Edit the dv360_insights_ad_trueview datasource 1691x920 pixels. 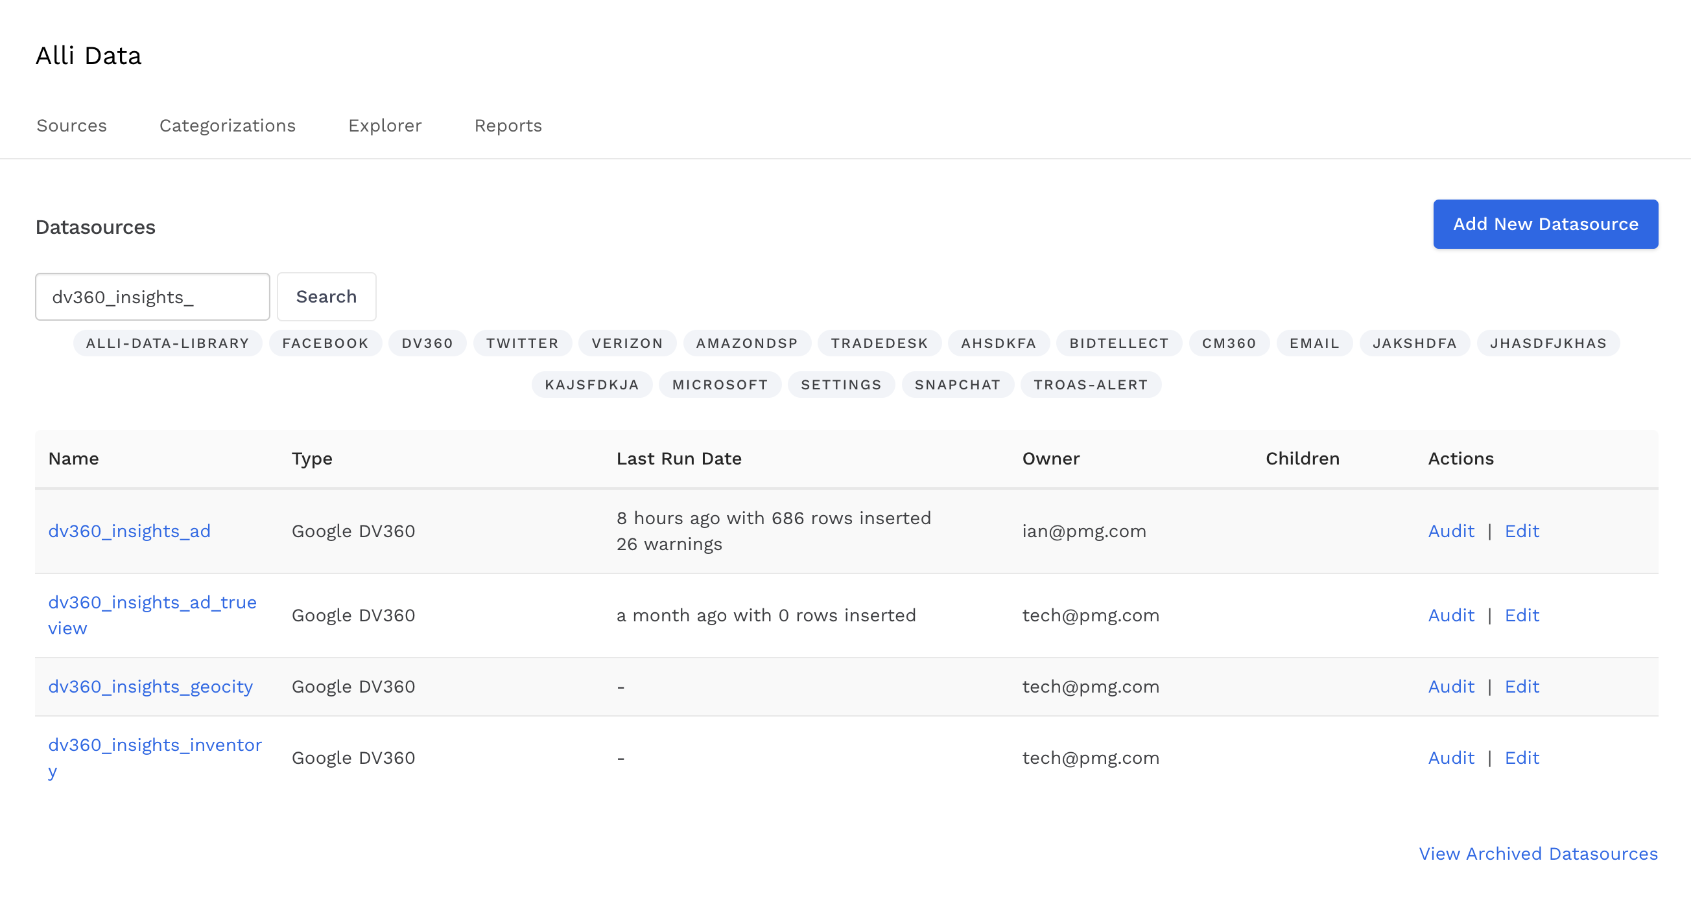(x=1521, y=615)
